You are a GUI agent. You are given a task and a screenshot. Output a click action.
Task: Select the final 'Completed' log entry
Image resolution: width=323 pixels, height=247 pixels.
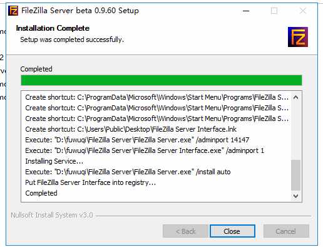(41, 193)
